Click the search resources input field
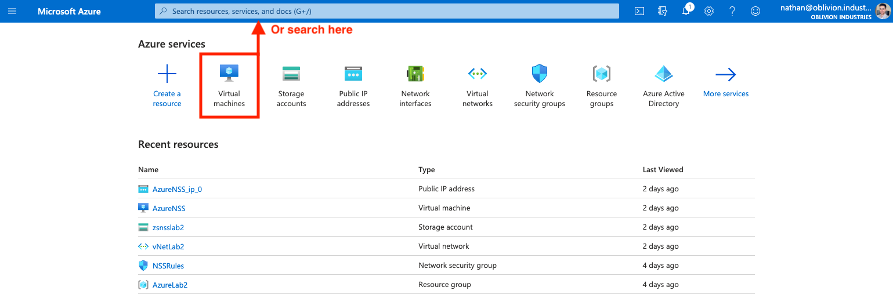Image resolution: width=893 pixels, height=294 pixels. coord(386,11)
